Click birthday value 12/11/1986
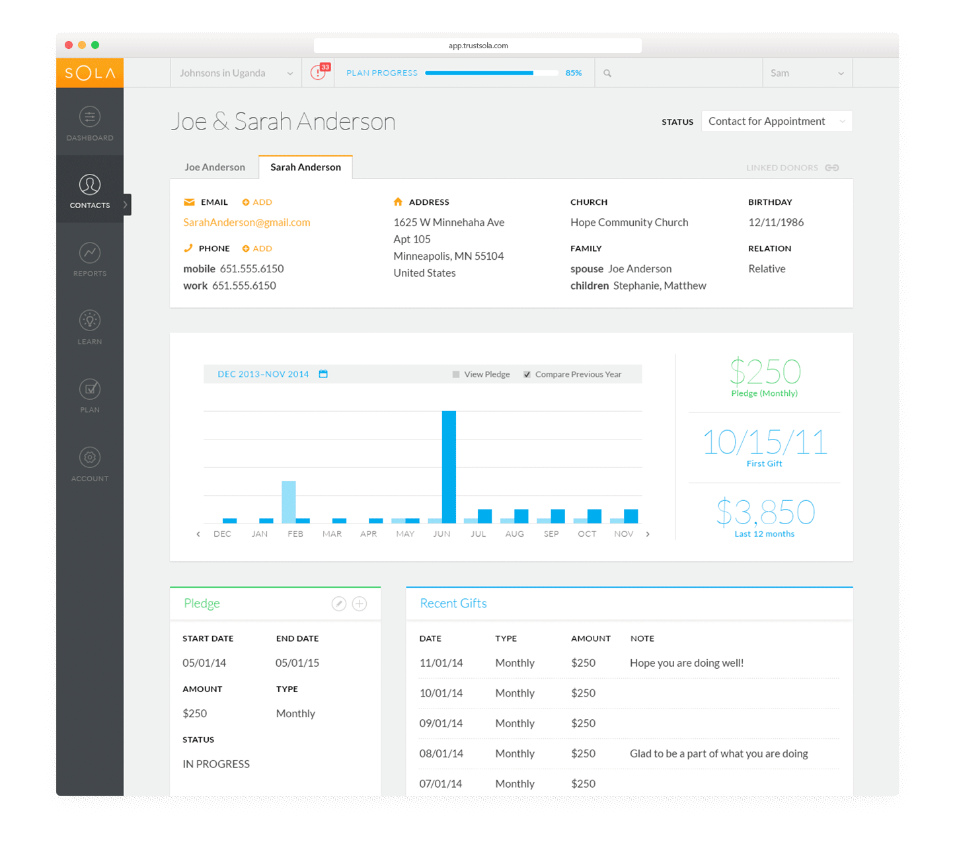The image size is (955, 846). [776, 223]
